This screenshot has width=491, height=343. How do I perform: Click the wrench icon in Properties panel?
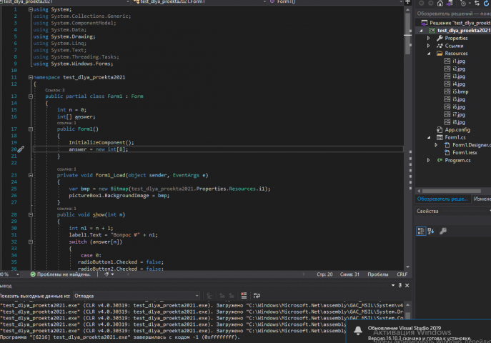pos(443,230)
